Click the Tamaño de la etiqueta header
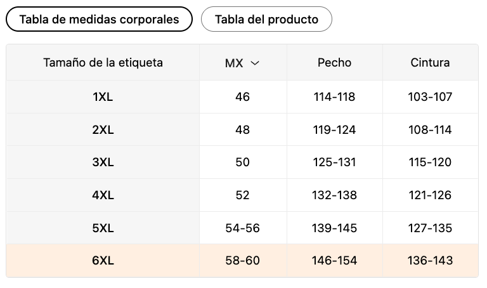The height and width of the screenshot is (288, 487). (x=103, y=62)
